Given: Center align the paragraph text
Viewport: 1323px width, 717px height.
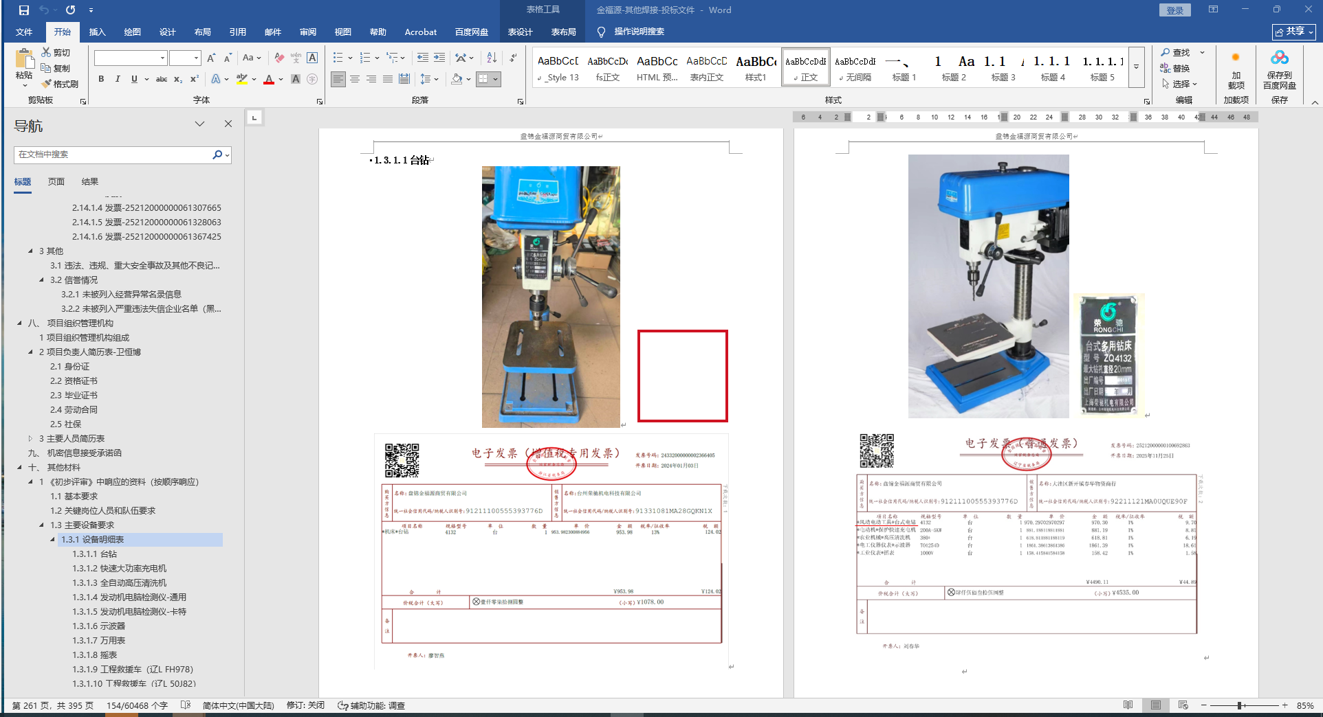Looking at the screenshot, I should [x=355, y=79].
